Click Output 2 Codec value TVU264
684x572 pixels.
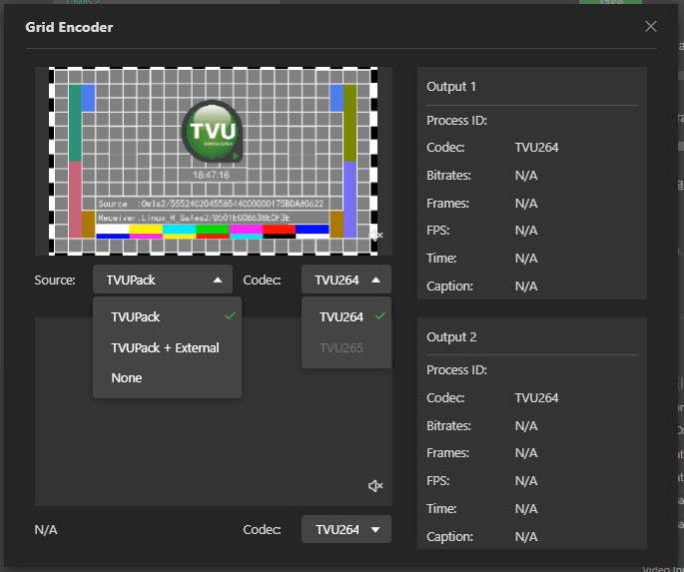[x=536, y=398]
